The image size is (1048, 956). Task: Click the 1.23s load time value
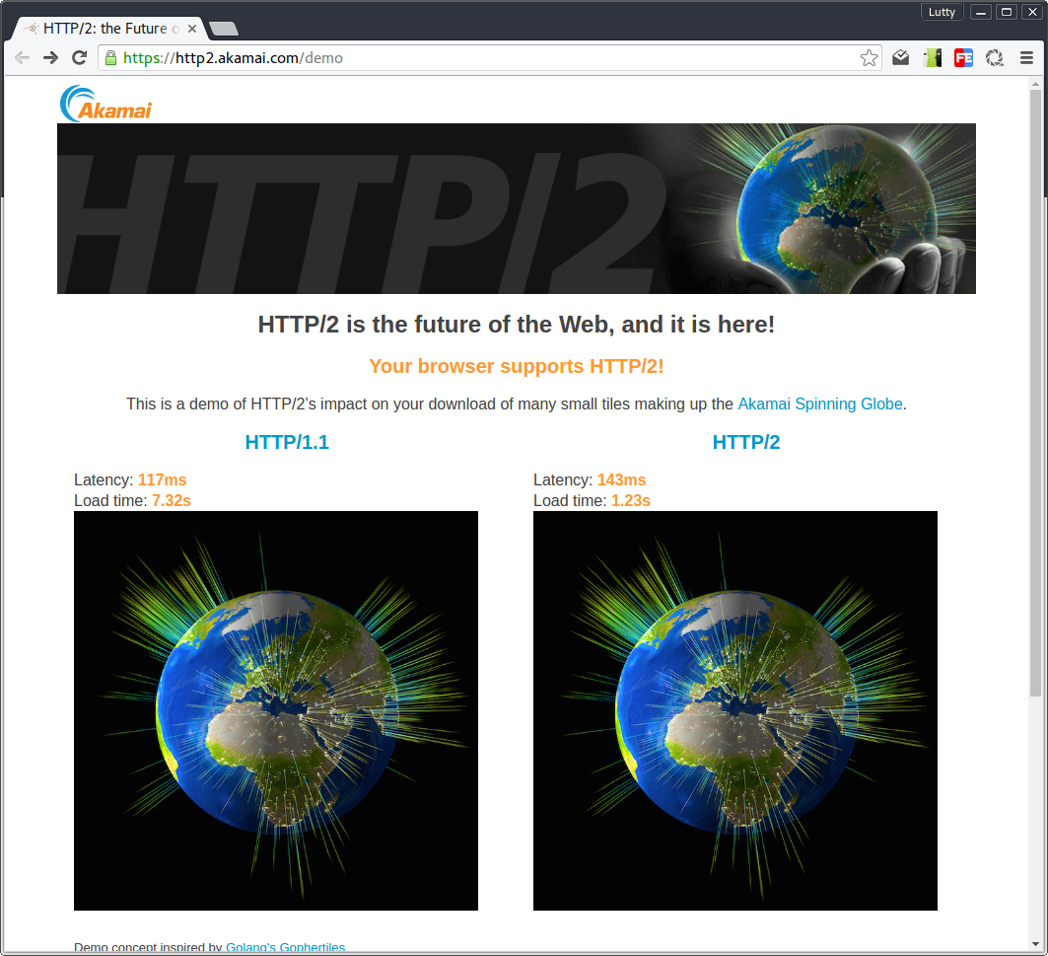click(x=630, y=500)
